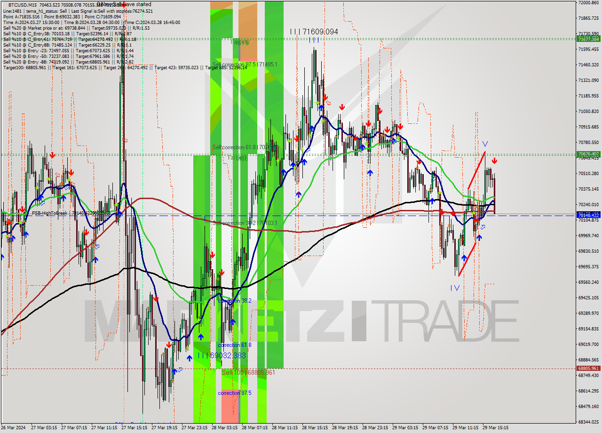This screenshot has width=602, height=433.
Task: Click the '26 Mar 2024' date on the time axis
Action: tap(13, 428)
